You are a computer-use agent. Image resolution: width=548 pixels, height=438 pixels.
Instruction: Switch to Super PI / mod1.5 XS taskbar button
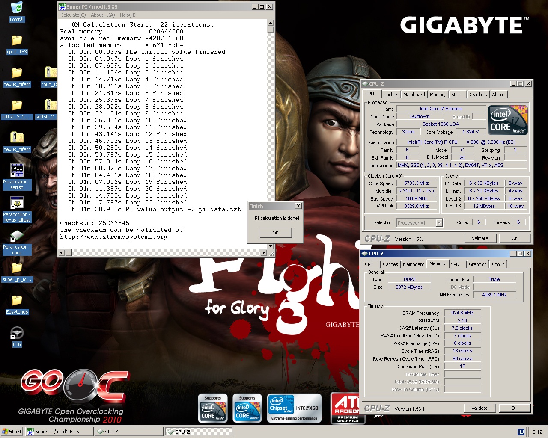tap(59, 432)
